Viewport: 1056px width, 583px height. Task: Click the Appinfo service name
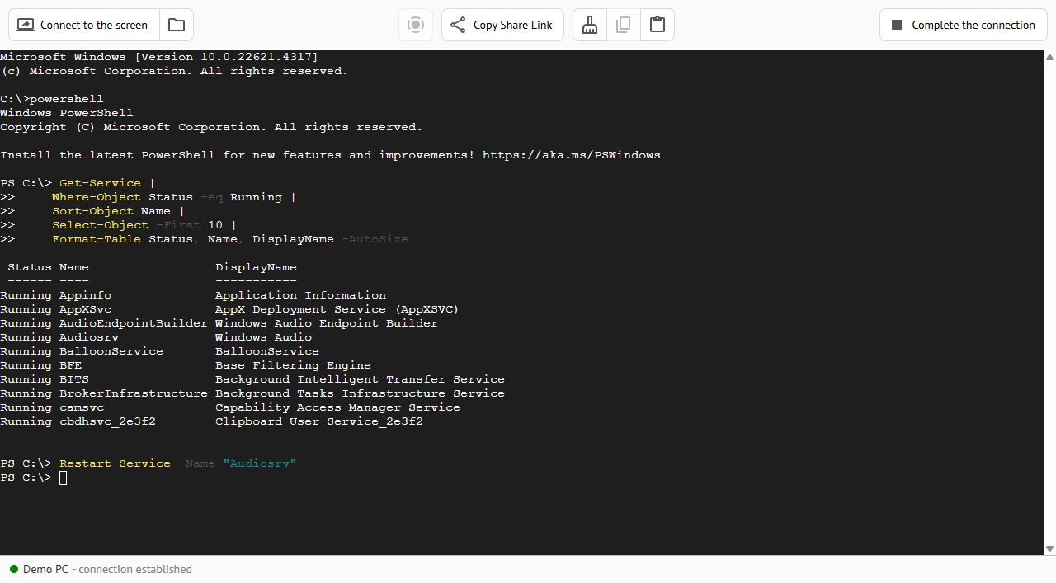[x=85, y=295]
